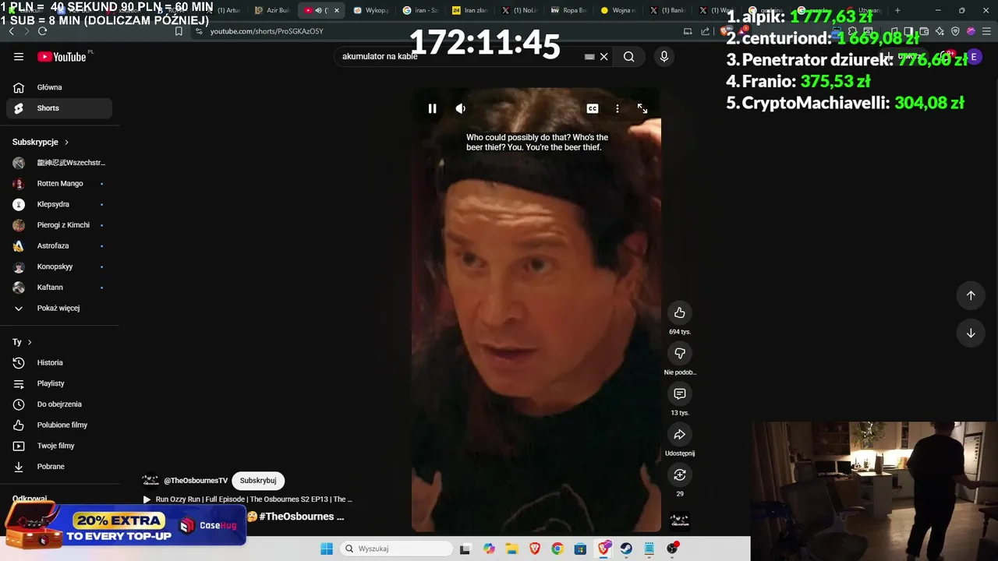
Task: Click the #TheOsbournes hashtag title
Action: point(302,517)
